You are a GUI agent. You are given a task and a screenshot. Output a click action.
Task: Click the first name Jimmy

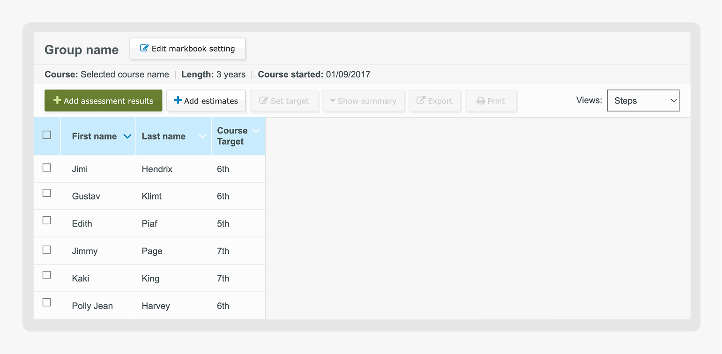tap(85, 251)
